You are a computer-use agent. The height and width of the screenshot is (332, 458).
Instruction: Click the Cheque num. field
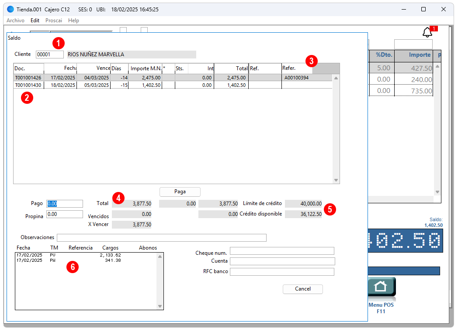[282, 251]
